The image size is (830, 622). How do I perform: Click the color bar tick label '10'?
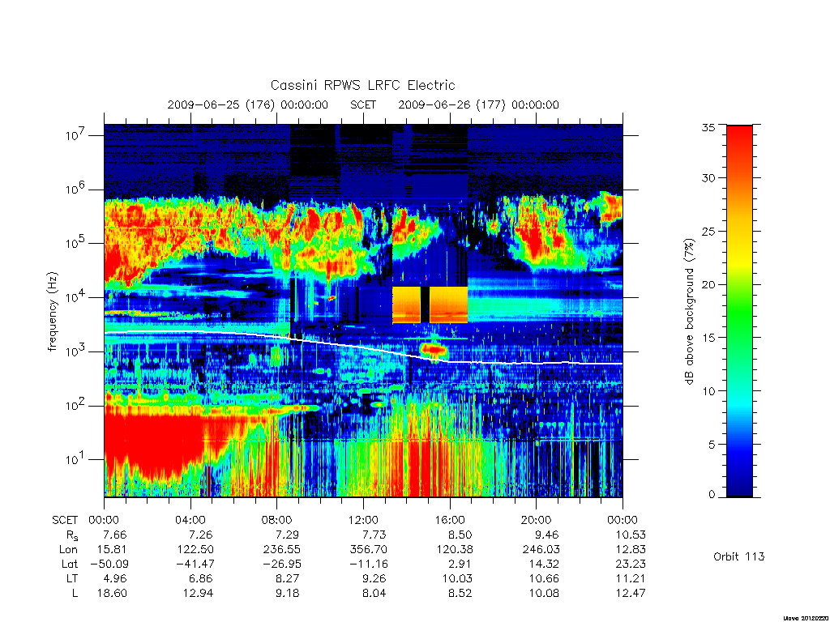click(x=708, y=391)
